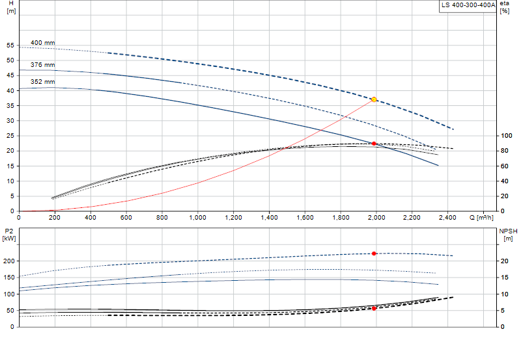
Task: Click the 35 tick on the H axis
Action: coord(10,105)
